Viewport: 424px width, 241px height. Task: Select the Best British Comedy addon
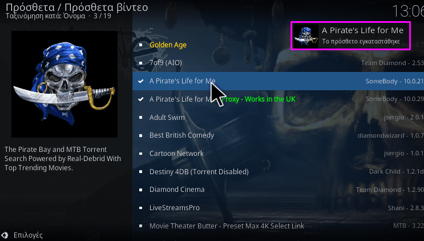278,135
